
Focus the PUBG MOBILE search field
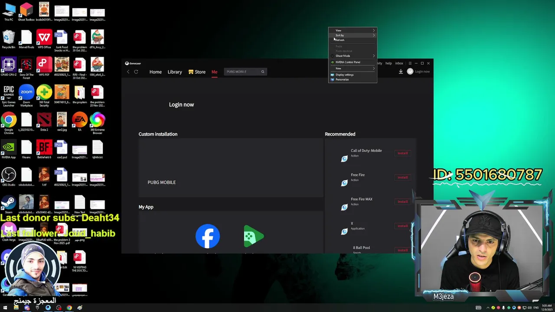(x=242, y=71)
